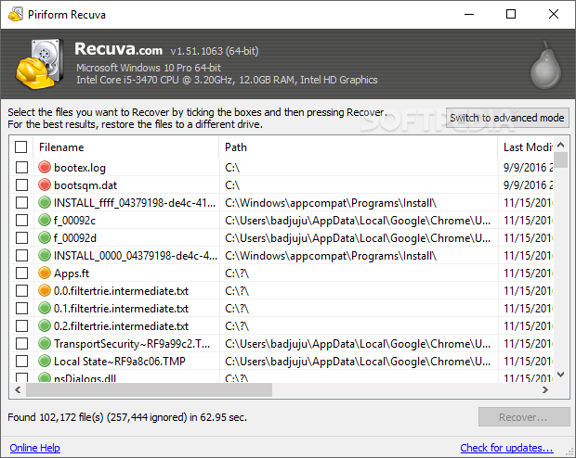Click the vertical scrollbar down arrow
Screen dimensions: 576x458
tap(560, 375)
